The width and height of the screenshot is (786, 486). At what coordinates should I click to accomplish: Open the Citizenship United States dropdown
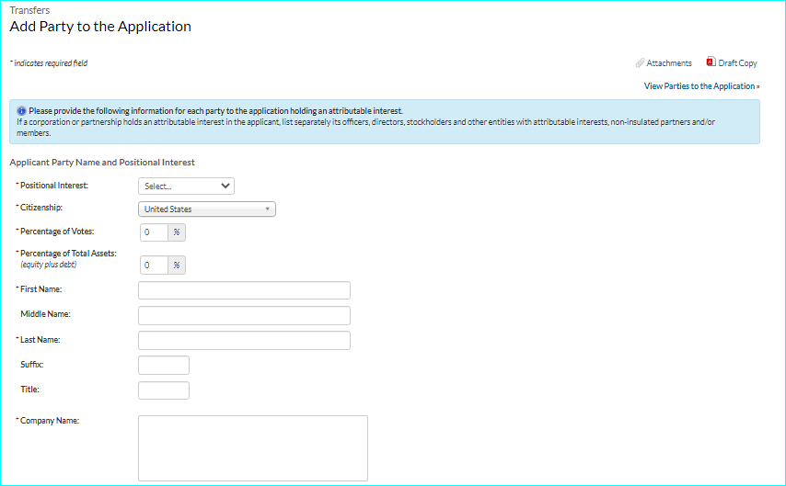[x=207, y=209]
